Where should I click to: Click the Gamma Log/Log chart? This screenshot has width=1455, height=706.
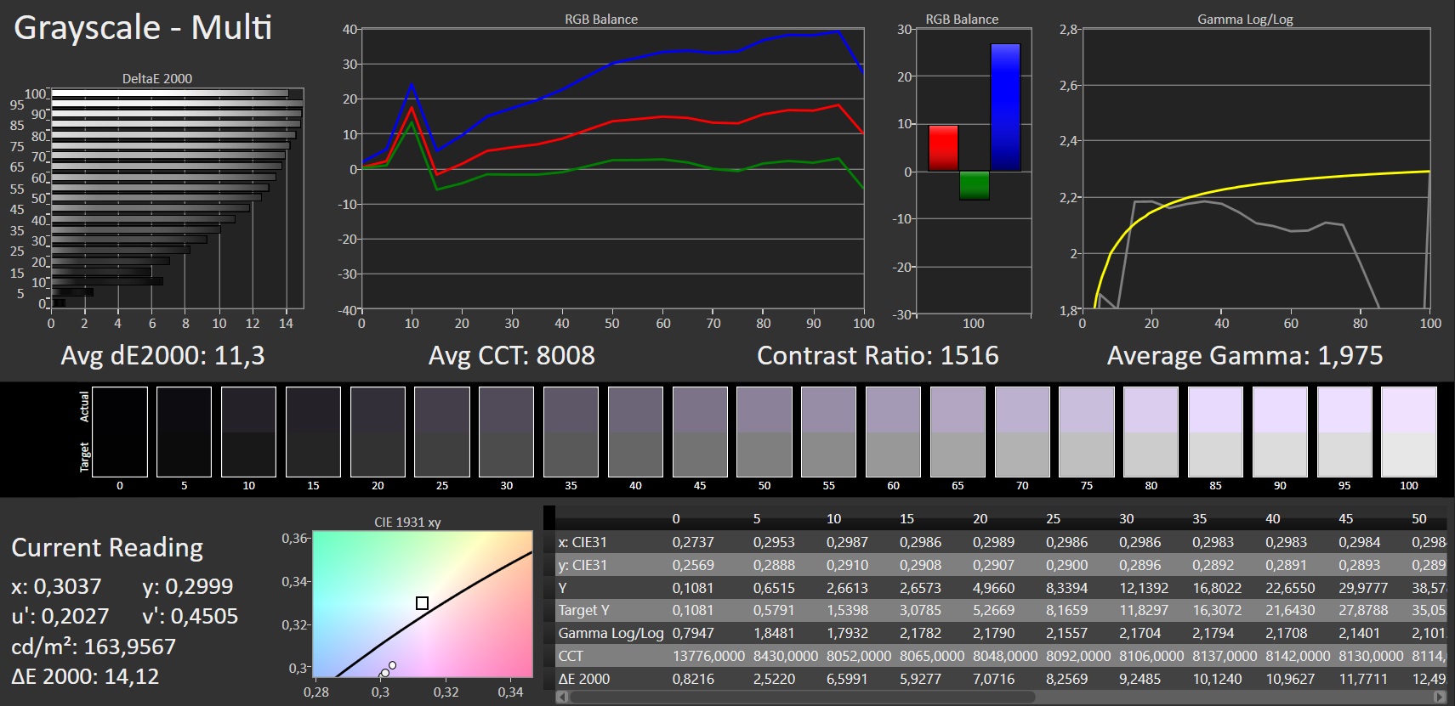click(1255, 168)
